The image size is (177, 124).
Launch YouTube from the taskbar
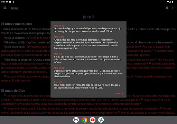pos(93,120)
